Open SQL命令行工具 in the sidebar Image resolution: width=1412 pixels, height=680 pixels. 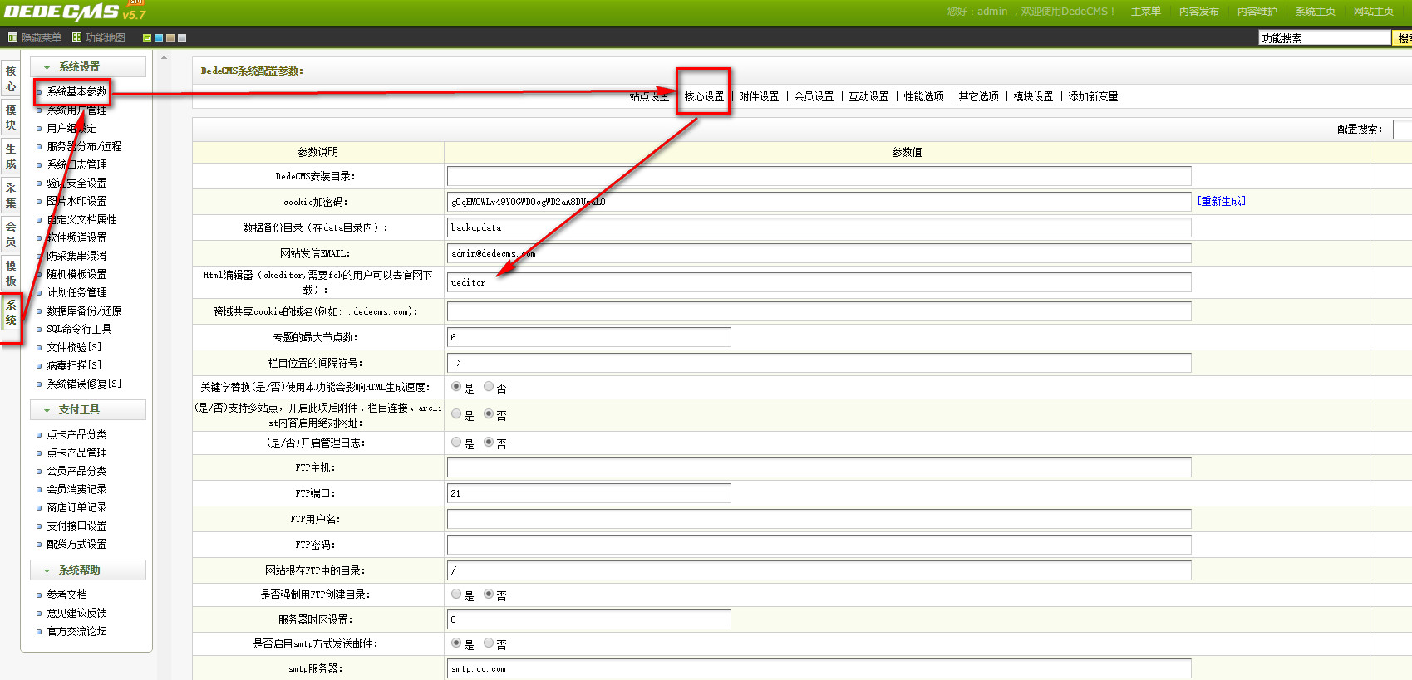79,329
